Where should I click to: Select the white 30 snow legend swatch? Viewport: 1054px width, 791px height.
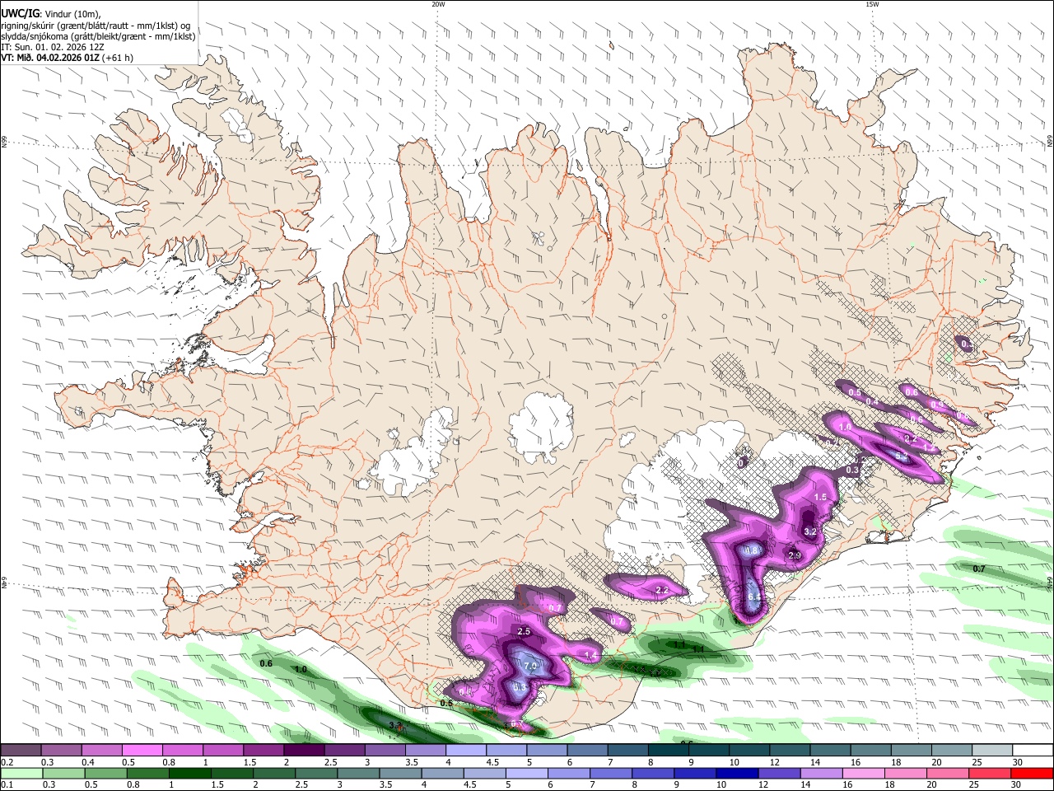(1033, 751)
